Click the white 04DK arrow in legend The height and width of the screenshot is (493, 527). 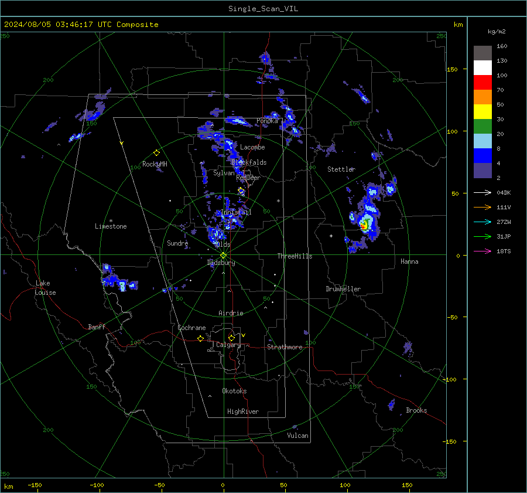coord(482,192)
